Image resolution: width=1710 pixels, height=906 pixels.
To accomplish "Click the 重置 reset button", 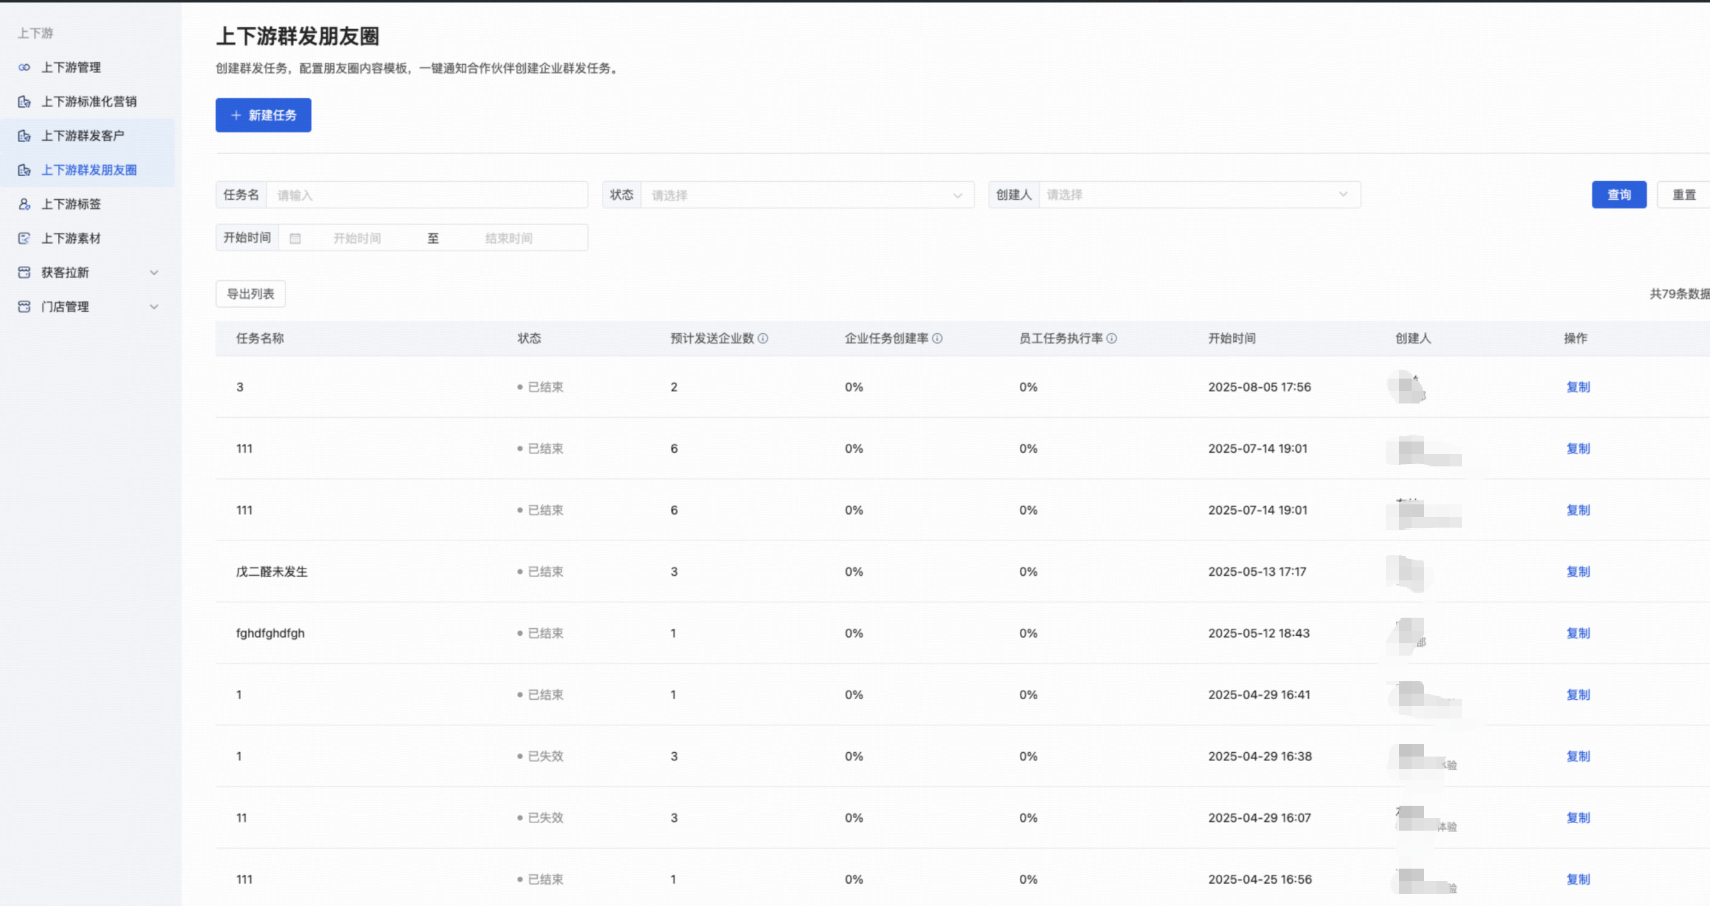I will tap(1683, 194).
